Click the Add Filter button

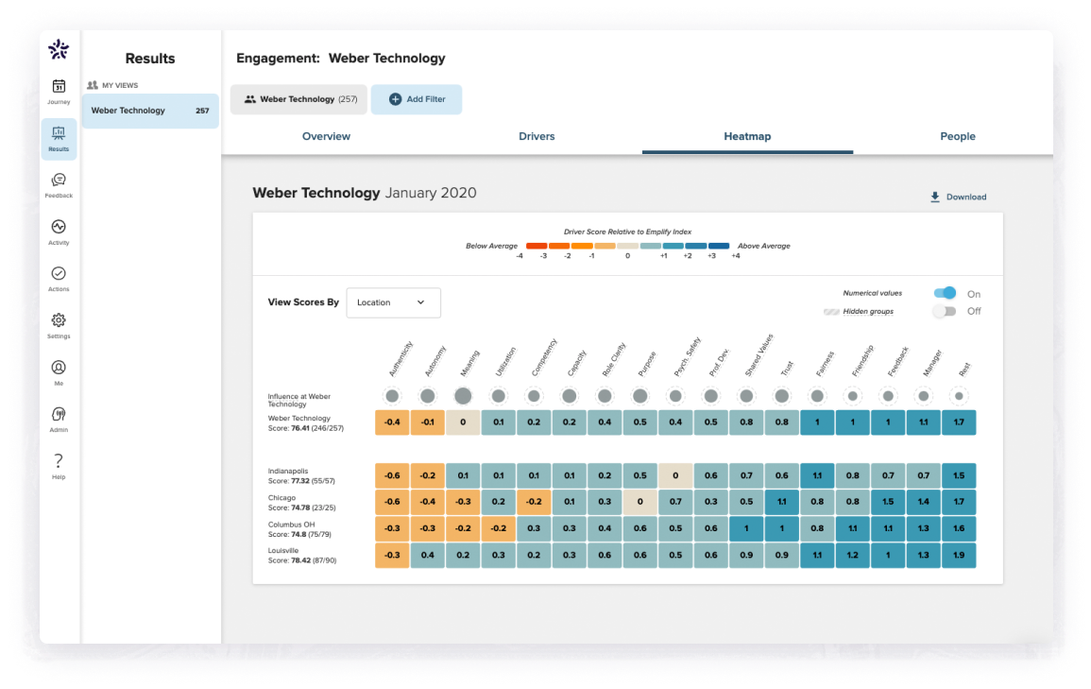[416, 99]
